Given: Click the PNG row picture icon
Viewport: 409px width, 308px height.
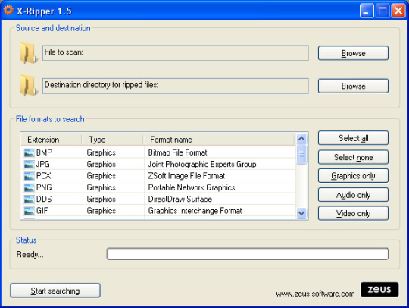Looking at the screenshot, I should click(x=29, y=187).
